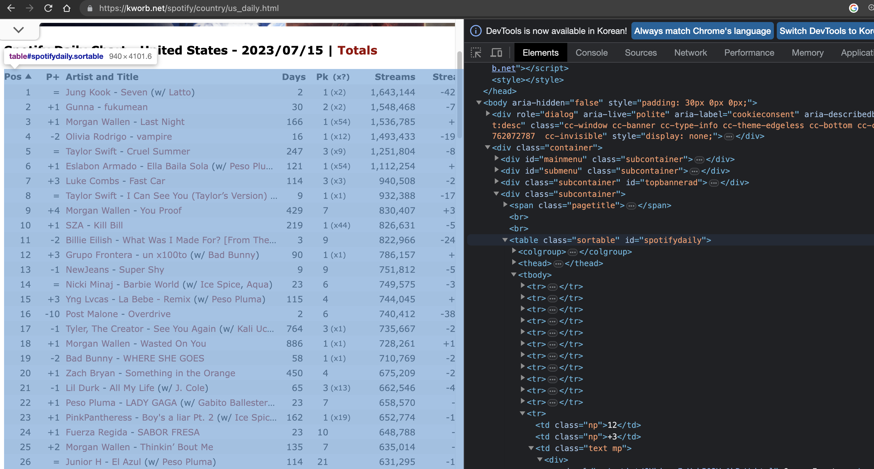
Task: Switch to the Console tab
Action: click(591, 52)
